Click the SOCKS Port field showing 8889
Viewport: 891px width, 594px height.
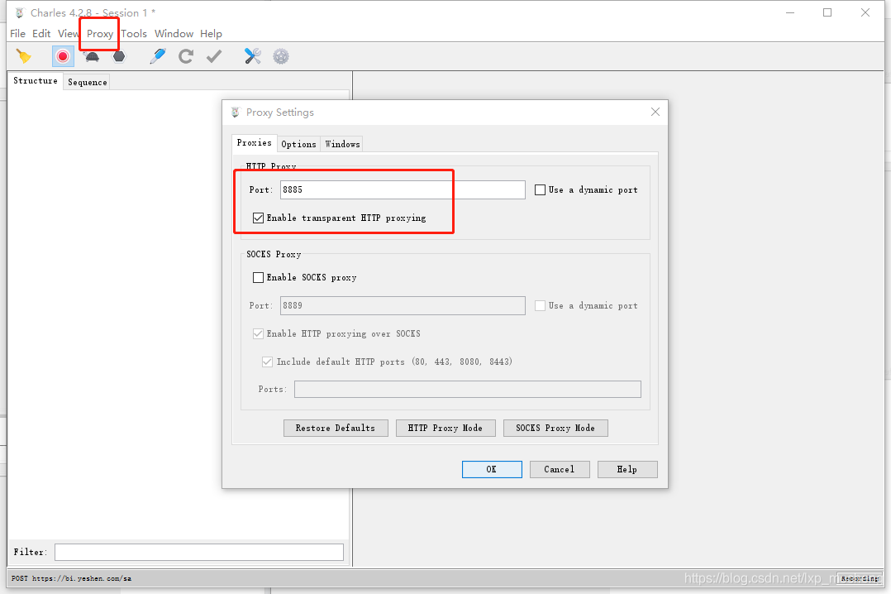(403, 305)
